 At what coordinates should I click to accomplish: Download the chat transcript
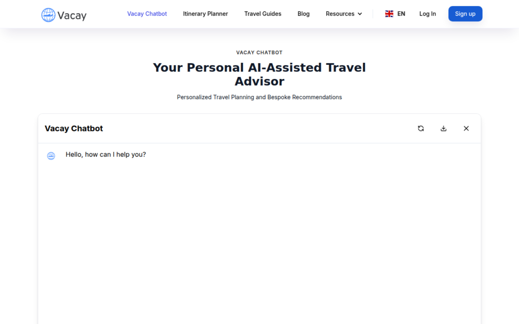click(443, 128)
